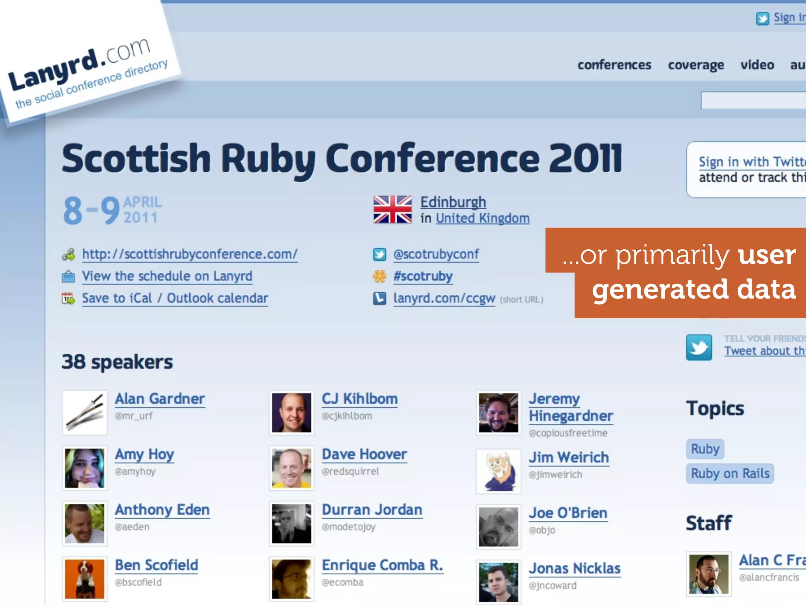The image size is (806, 605).
Task: Click the @copiousfreetime handle text
Action: coord(568,433)
